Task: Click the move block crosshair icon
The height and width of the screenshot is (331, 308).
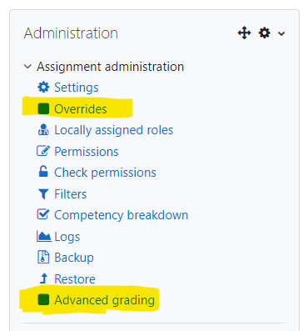Action: pyautogui.click(x=245, y=33)
